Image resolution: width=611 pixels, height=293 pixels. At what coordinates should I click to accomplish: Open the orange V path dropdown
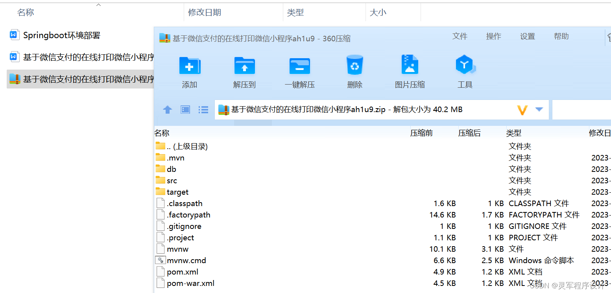[x=522, y=109]
